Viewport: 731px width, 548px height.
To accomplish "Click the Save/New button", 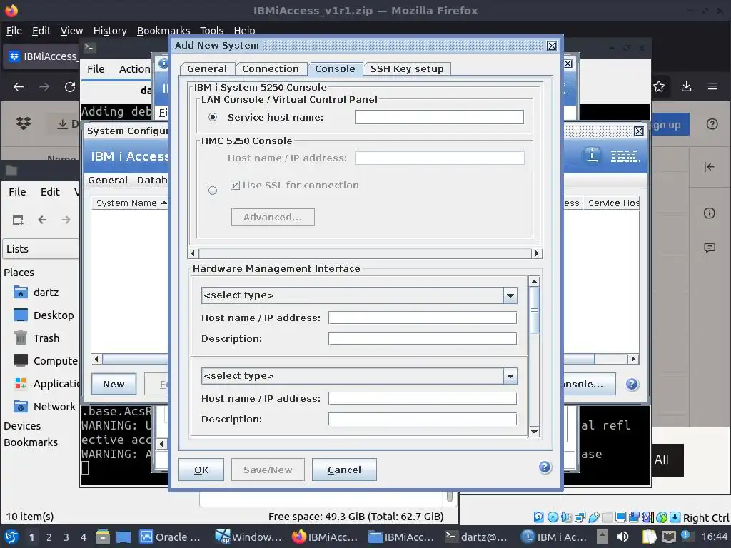I will tap(268, 470).
